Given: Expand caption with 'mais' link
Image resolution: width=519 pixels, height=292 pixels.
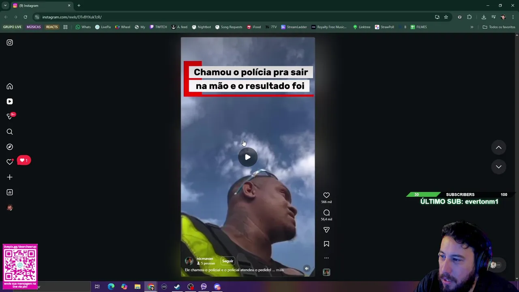Looking at the screenshot, I should (x=280, y=270).
